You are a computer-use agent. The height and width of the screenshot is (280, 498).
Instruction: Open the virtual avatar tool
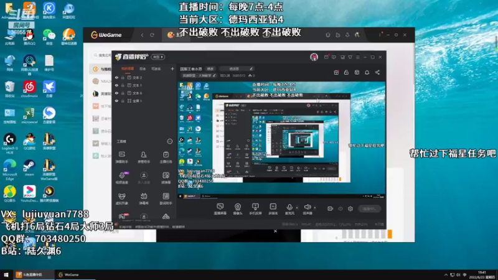click(x=121, y=198)
